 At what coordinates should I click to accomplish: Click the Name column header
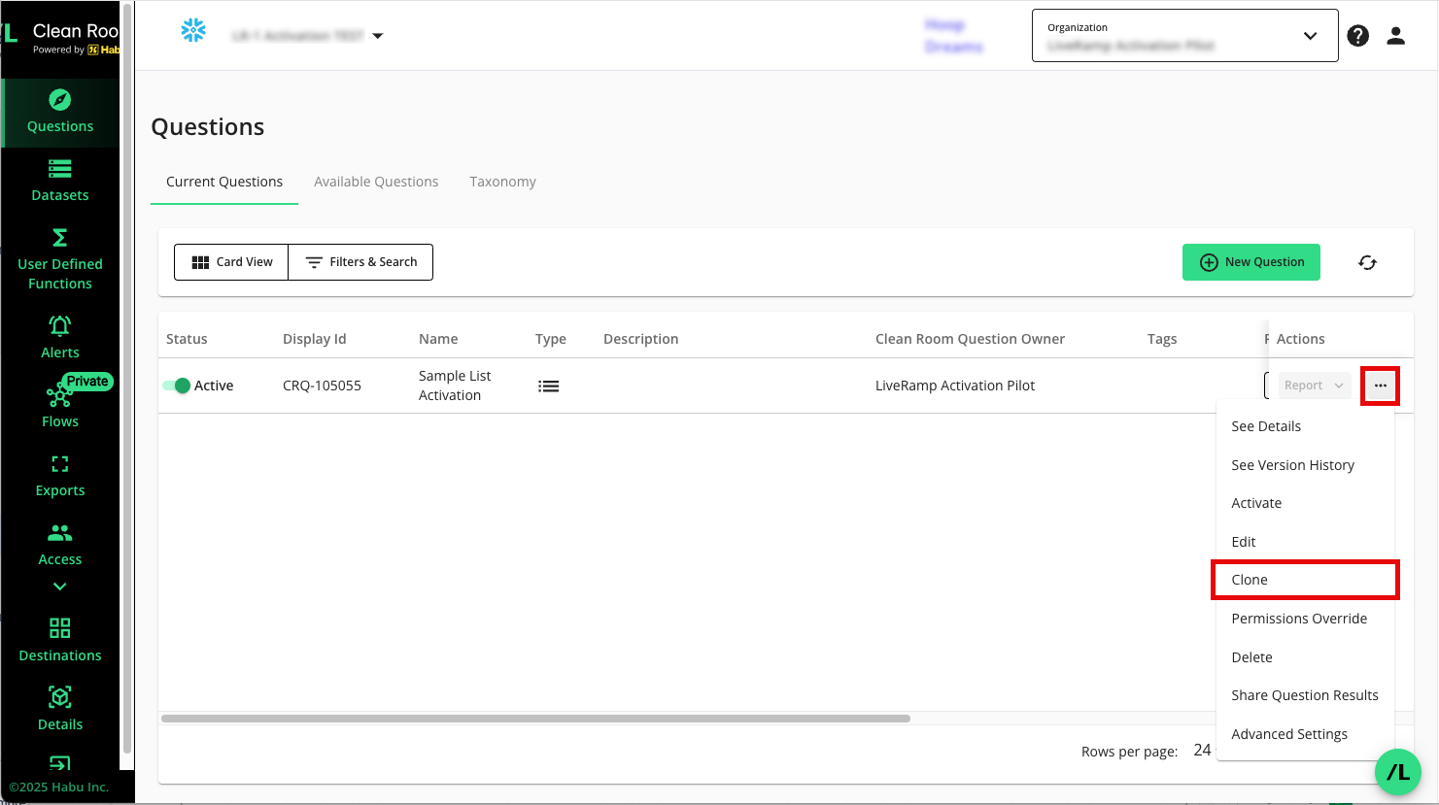click(438, 339)
